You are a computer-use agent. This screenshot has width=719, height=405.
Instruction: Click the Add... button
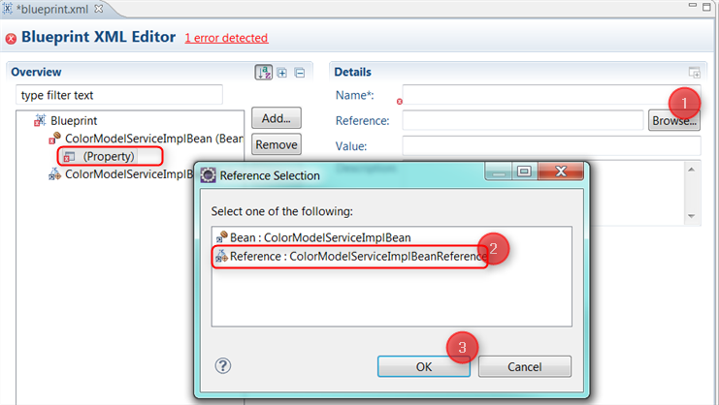(277, 118)
